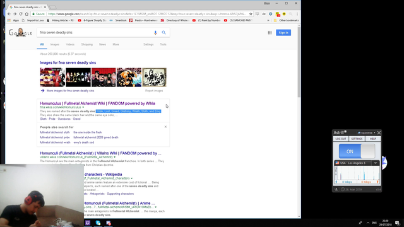The image size is (404, 227).
Task: Open Chrome's three-dot menu
Action: tap(297, 14)
